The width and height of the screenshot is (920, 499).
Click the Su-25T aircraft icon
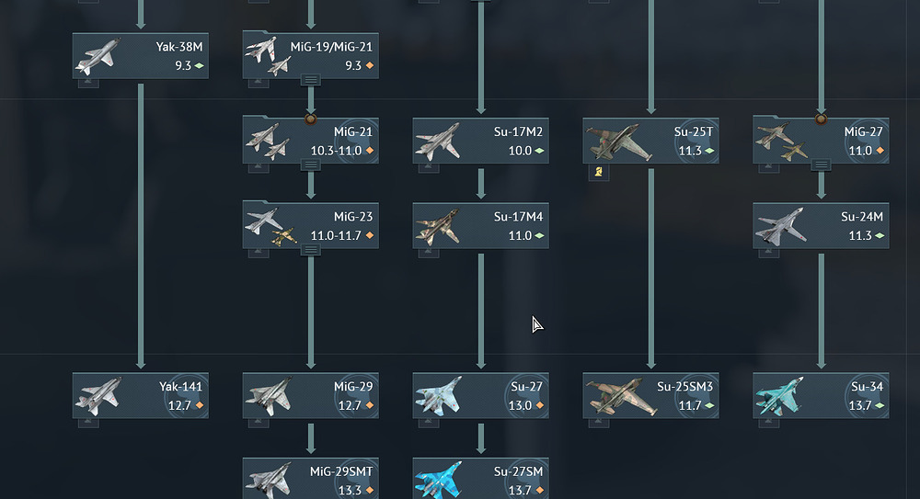618,142
